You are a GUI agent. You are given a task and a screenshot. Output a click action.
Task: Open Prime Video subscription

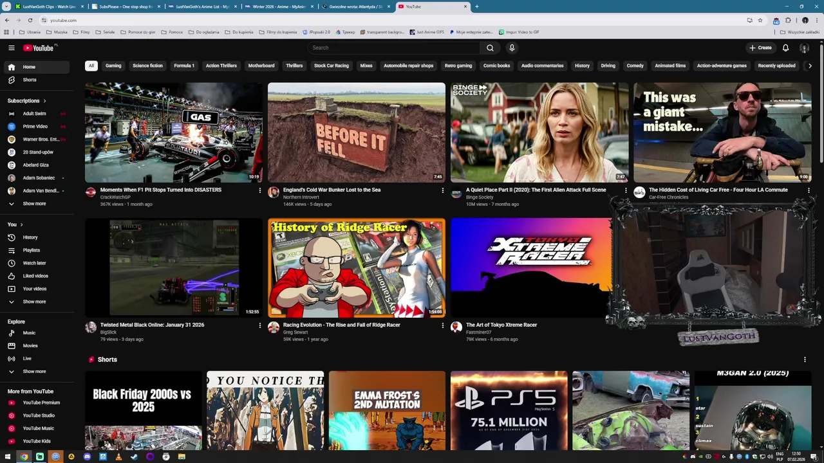(37, 127)
